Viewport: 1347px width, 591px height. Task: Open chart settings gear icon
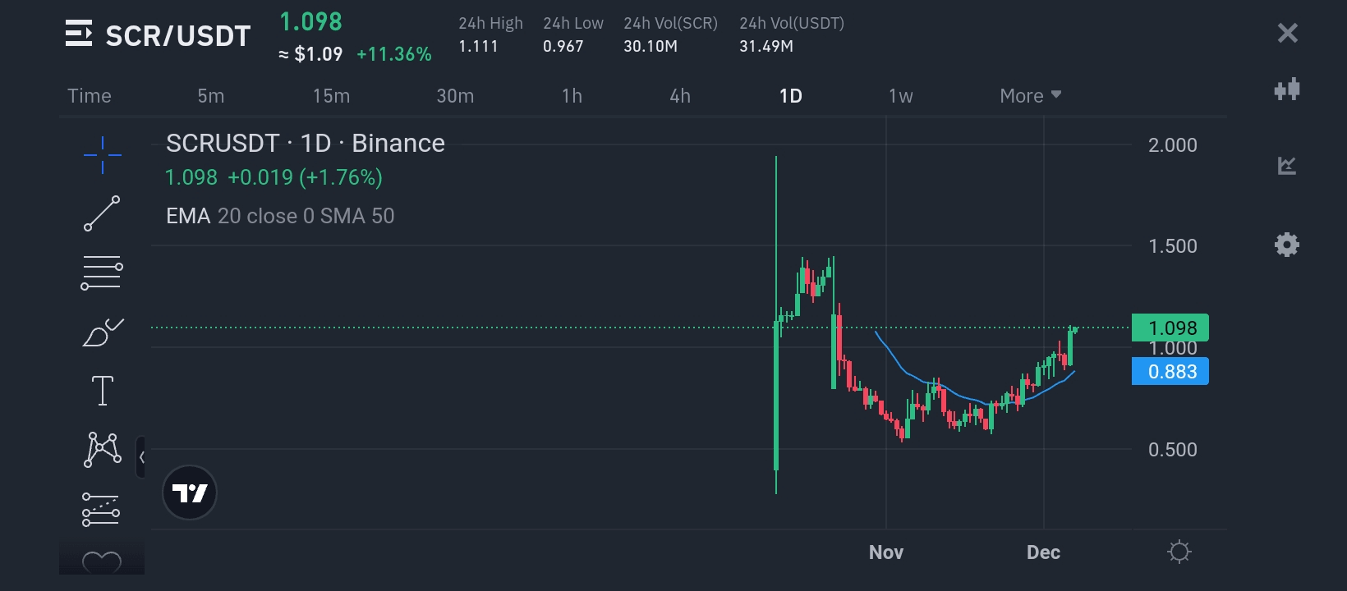pos(1287,245)
